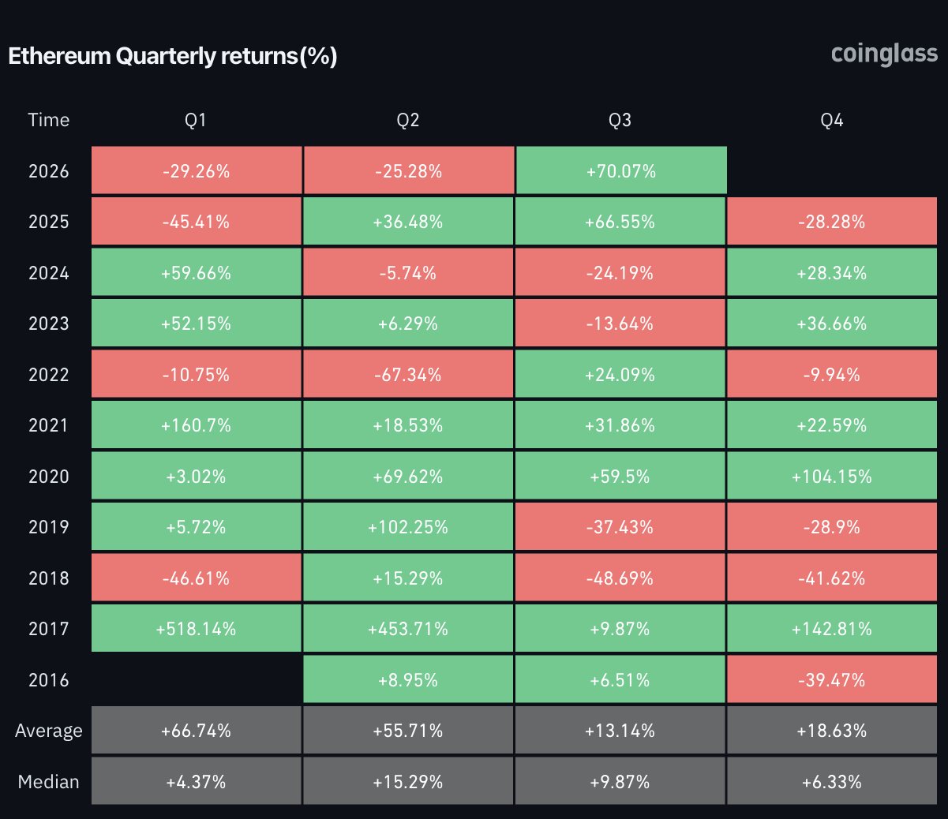This screenshot has width=948, height=819.
Task: Click the 2025 Q1 -45.41% cell
Action: tap(197, 222)
